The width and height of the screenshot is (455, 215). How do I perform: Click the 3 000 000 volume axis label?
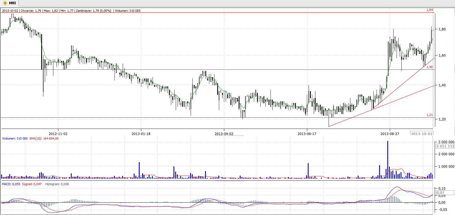[x=446, y=142]
